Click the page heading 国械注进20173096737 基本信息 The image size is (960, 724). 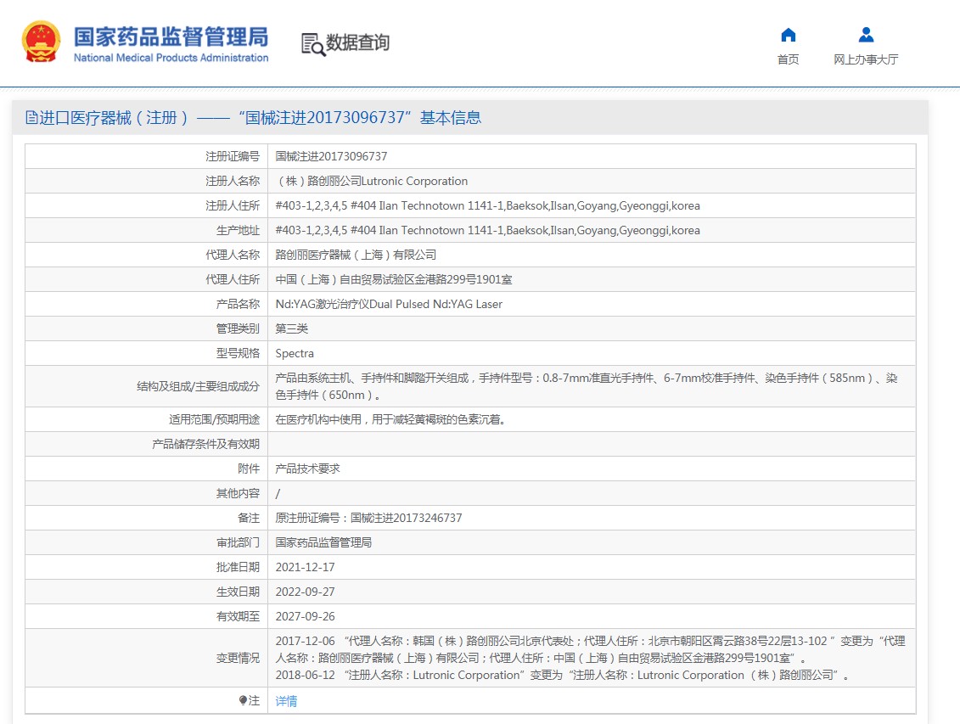tap(359, 117)
